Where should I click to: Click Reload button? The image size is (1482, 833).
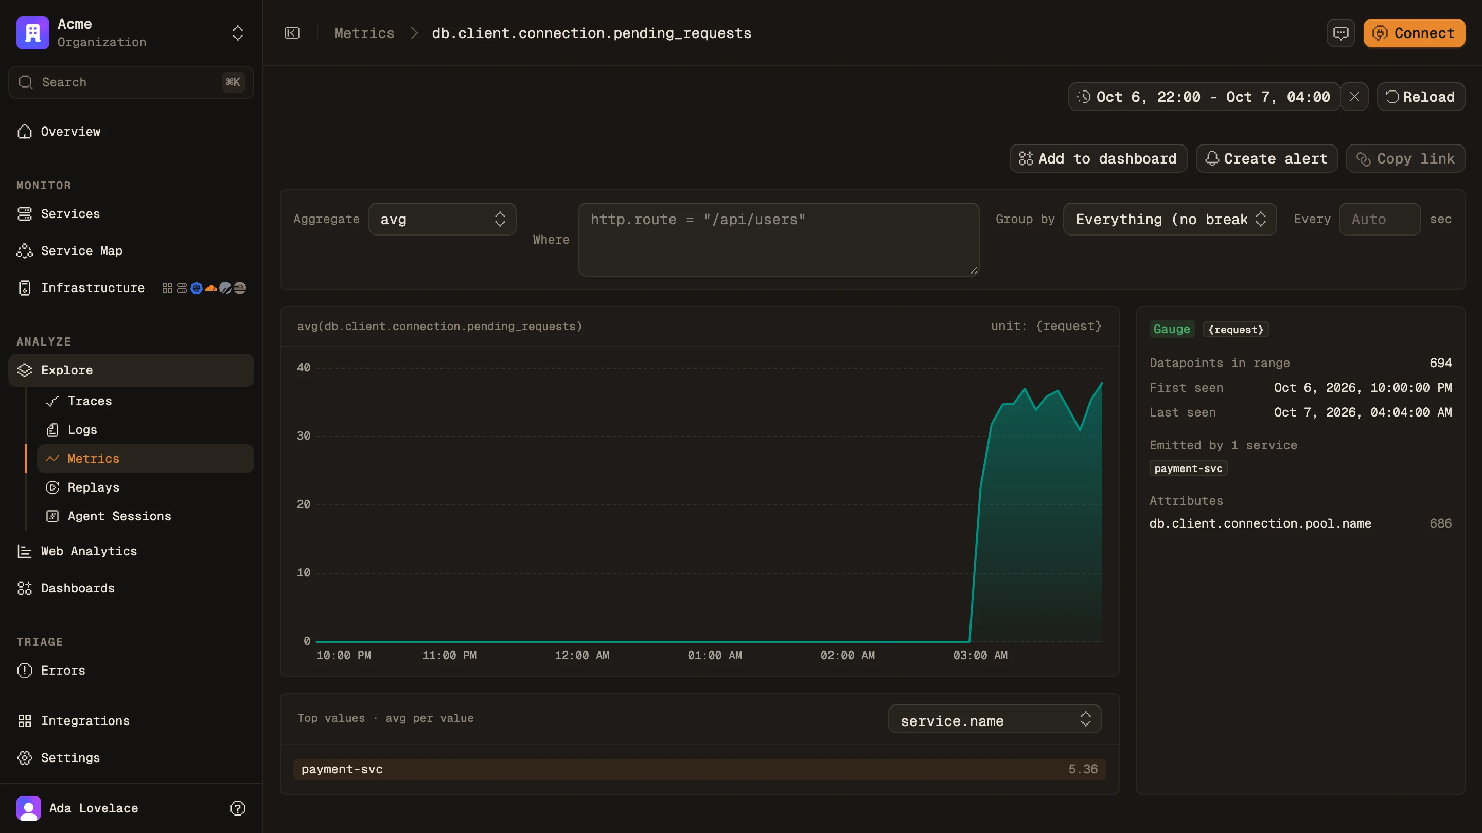tap(1421, 97)
